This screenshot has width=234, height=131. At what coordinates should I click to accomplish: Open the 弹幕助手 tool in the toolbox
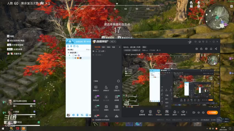(x=96, y=88)
